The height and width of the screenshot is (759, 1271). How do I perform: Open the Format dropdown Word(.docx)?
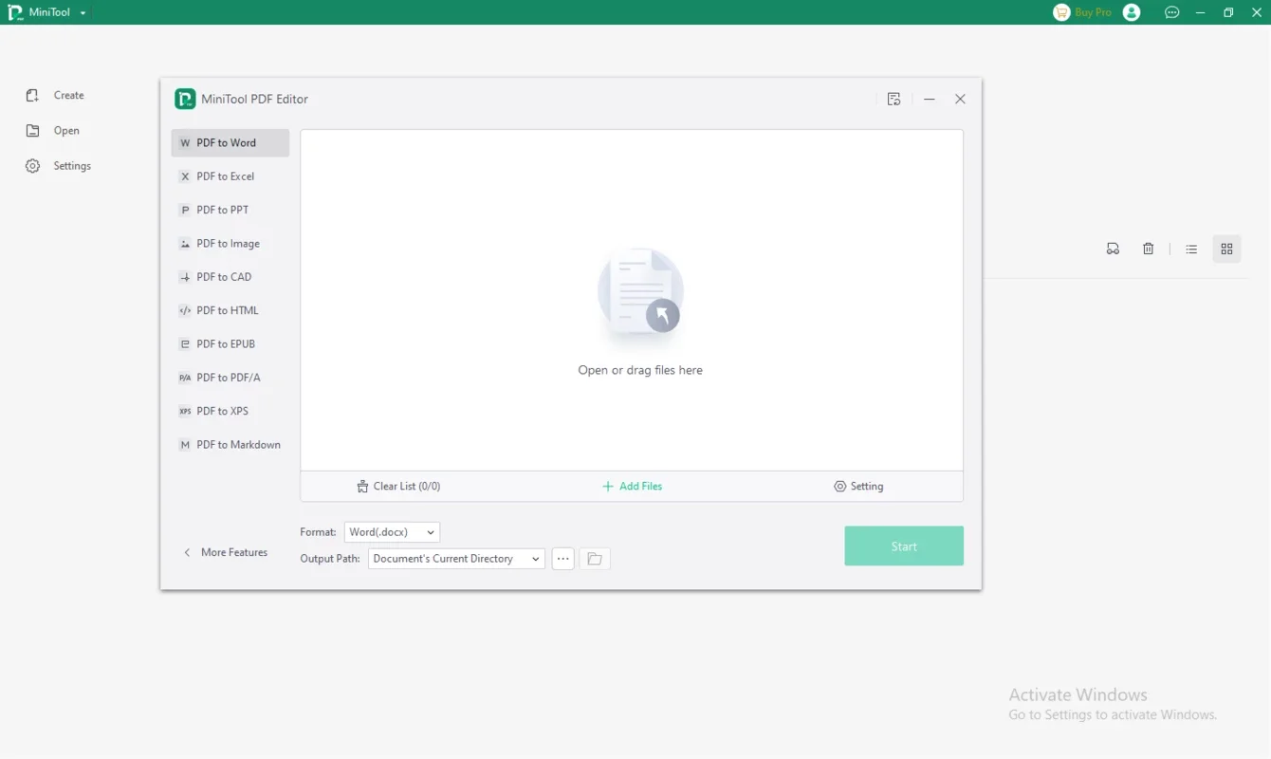pos(392,532)
